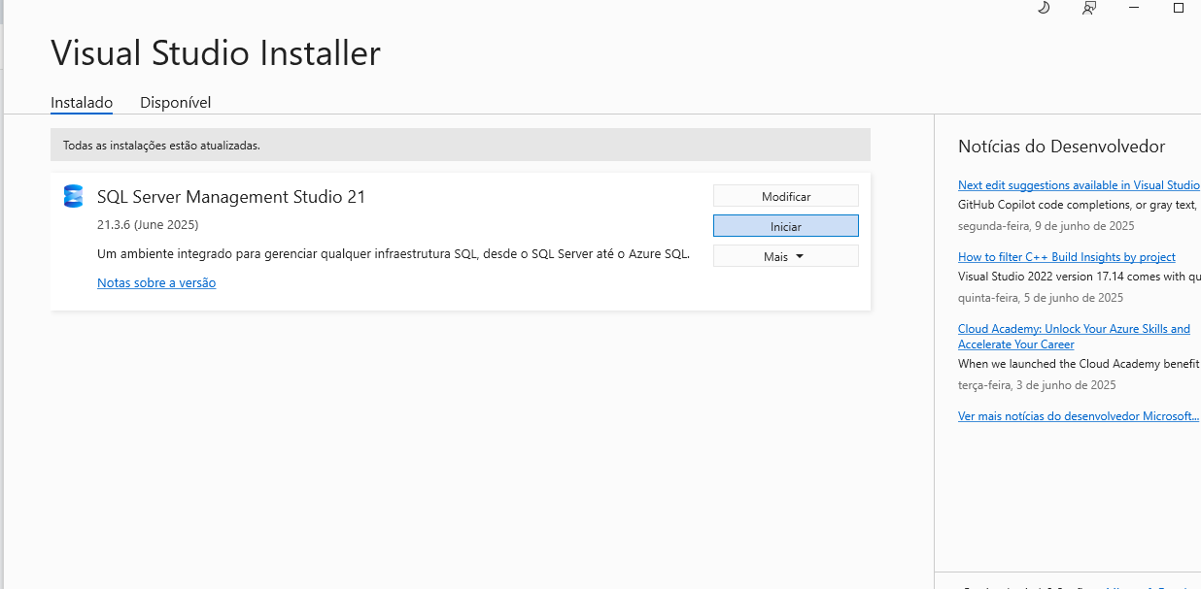
Task: Open the Notas sobre a versão link
Action: pyautogui.click(x=156, y=282)
